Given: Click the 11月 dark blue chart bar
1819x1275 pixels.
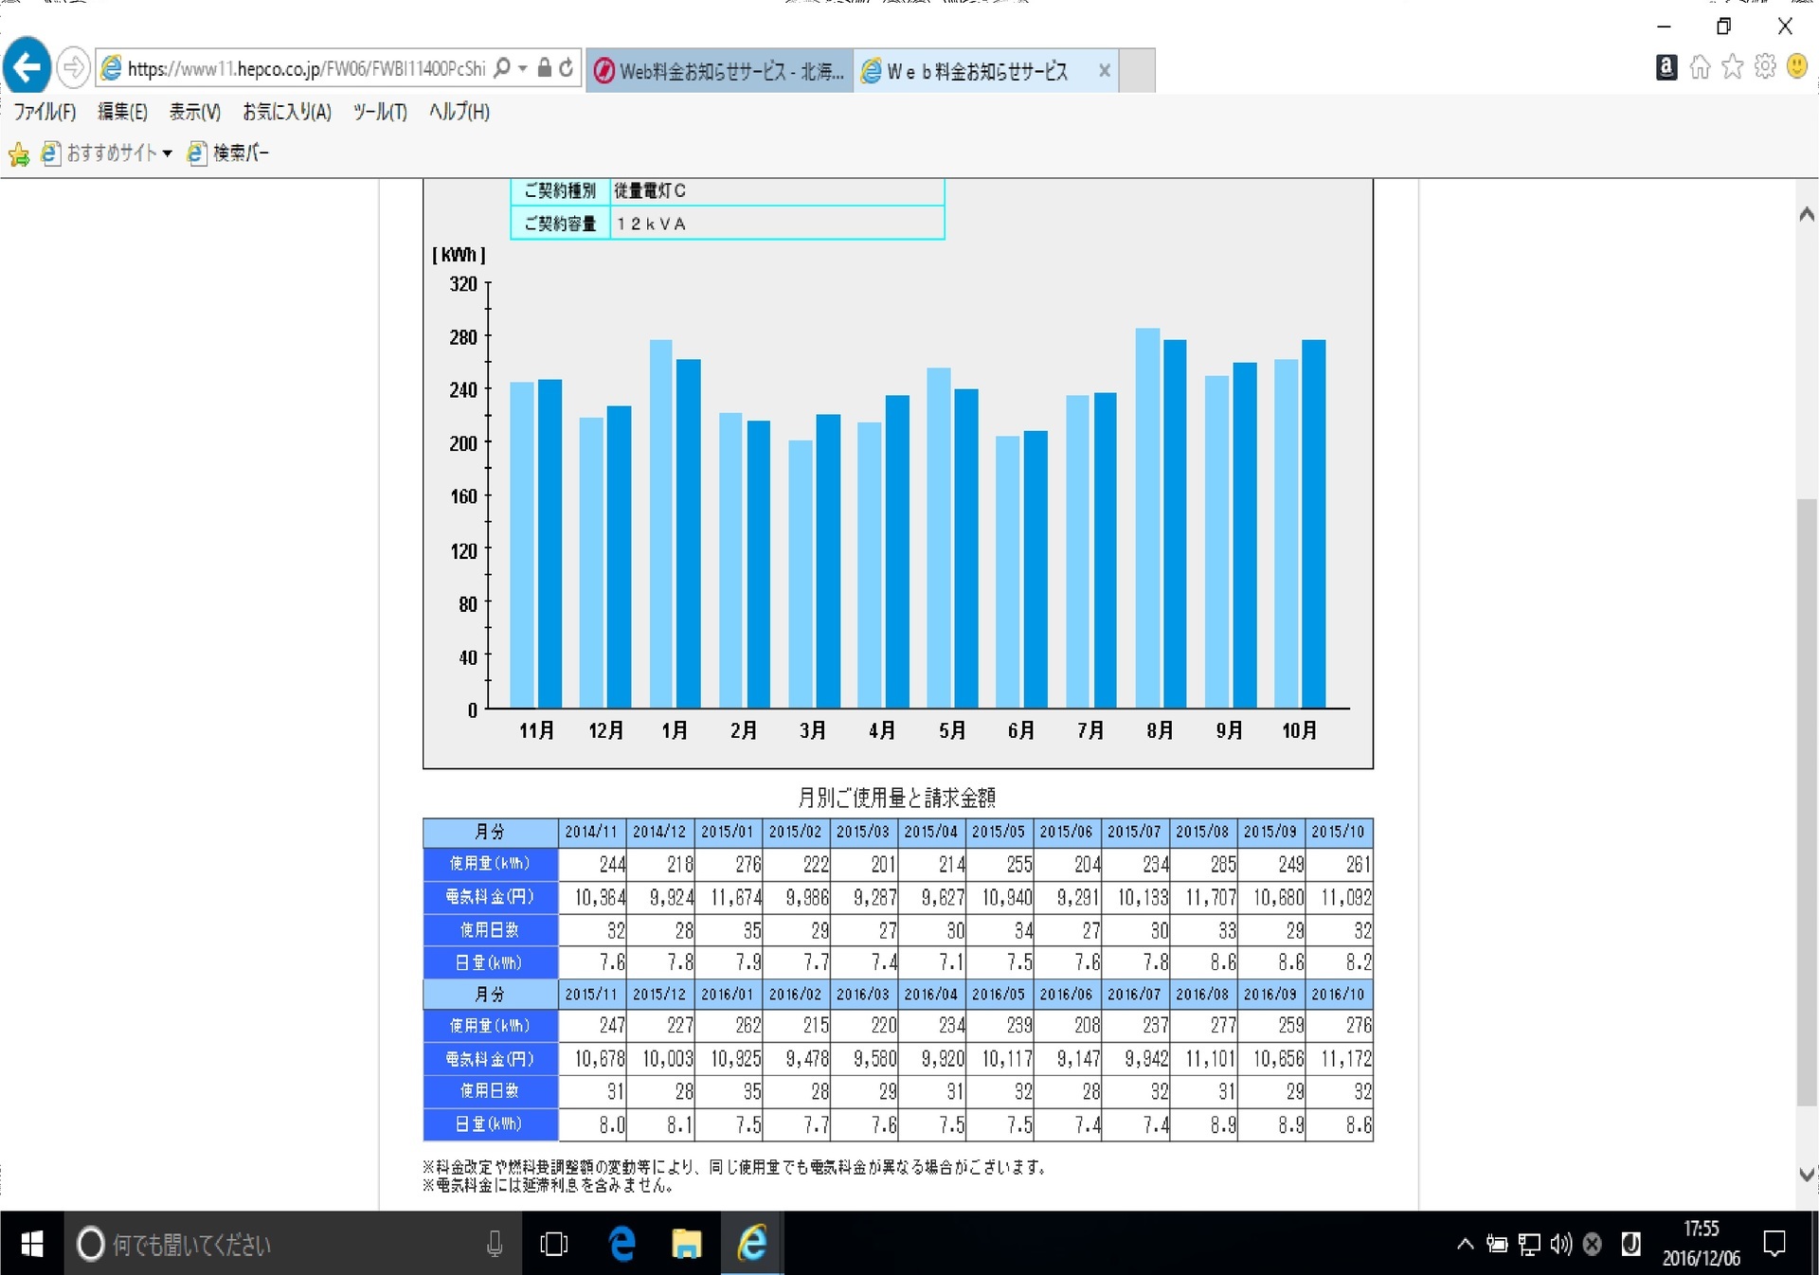Looking at the screenshot, I should [550, 544].
